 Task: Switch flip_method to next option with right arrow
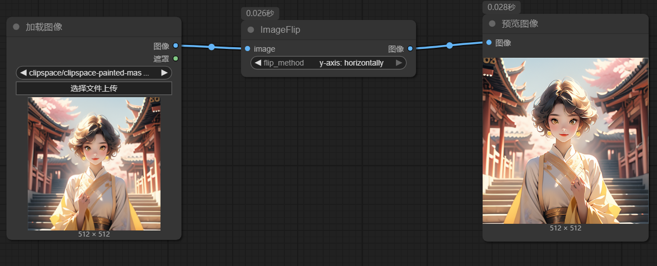coord(399,63)
